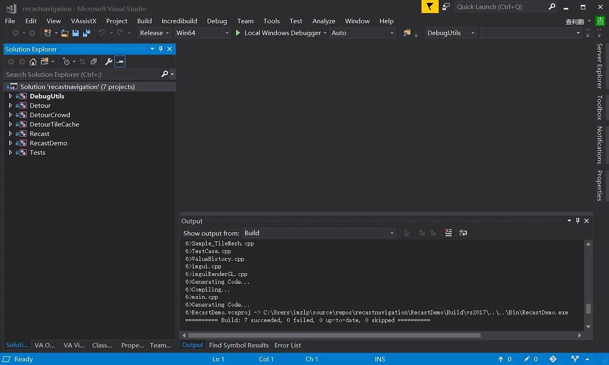
Task: Click the pending changes pencil indicator
Action: 531,359
